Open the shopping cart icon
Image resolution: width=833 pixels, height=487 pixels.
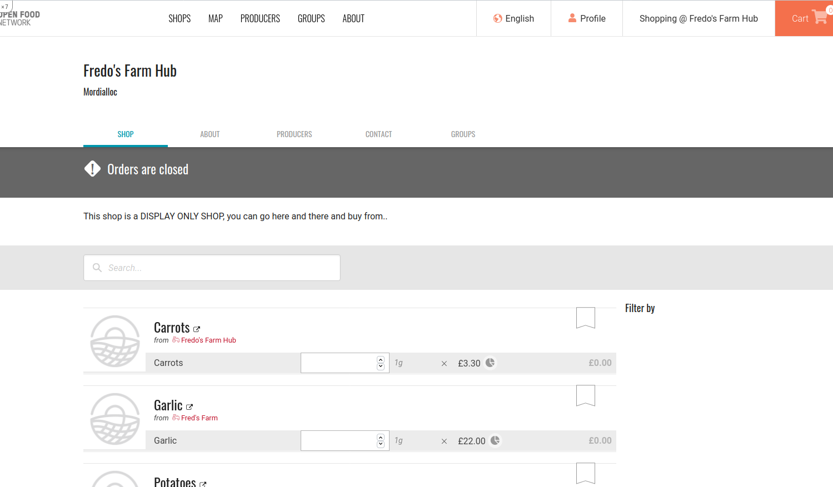[x=820, y=17]
